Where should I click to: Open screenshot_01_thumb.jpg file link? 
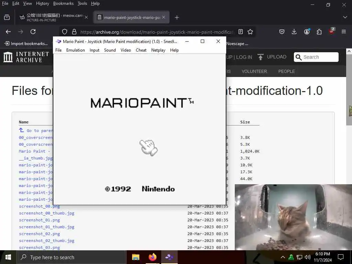[x=47, y=227]
